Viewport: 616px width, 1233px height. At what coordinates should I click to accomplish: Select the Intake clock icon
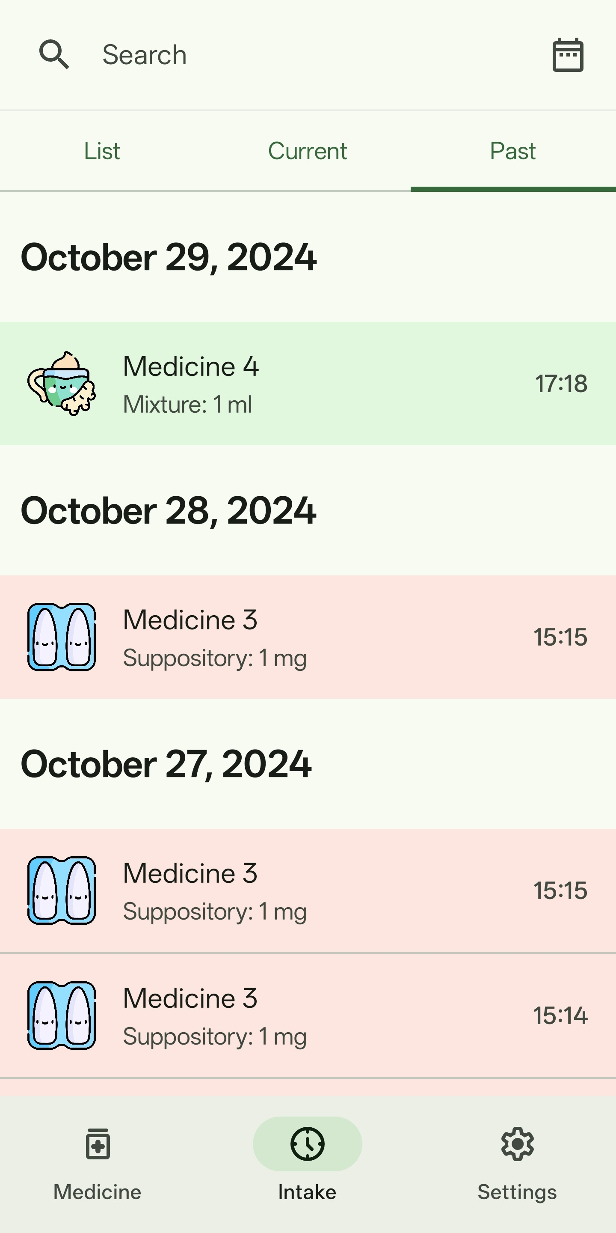[308, 1144]
